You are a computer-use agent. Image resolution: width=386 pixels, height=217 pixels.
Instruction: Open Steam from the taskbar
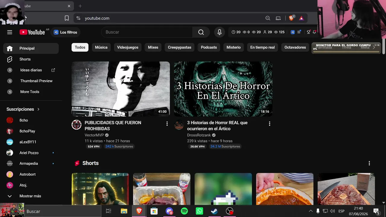(214, 211)
